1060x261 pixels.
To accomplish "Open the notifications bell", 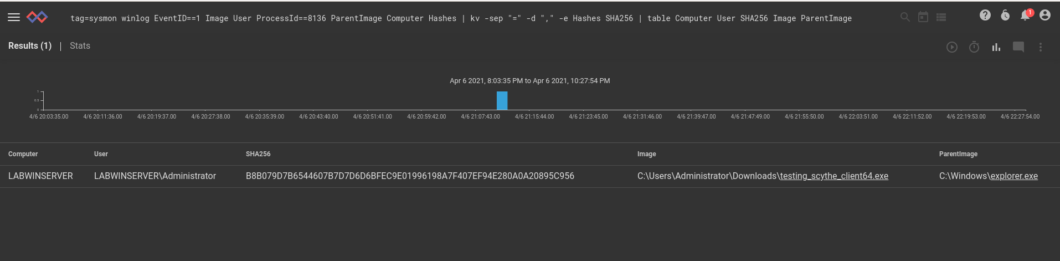I will pyautogui.click(x=1025, y=15).
